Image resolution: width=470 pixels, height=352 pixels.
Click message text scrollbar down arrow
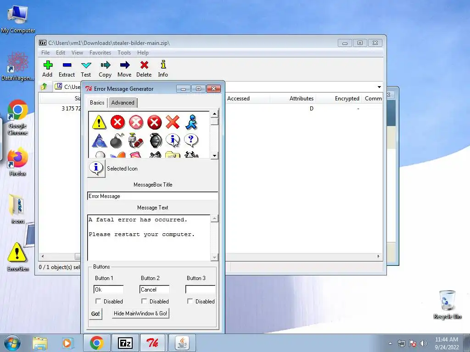click(x=214, y=257)
